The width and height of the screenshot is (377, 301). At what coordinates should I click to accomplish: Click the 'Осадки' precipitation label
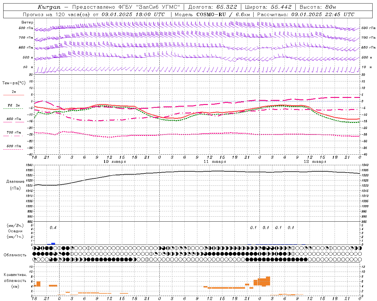click(15, 231)
